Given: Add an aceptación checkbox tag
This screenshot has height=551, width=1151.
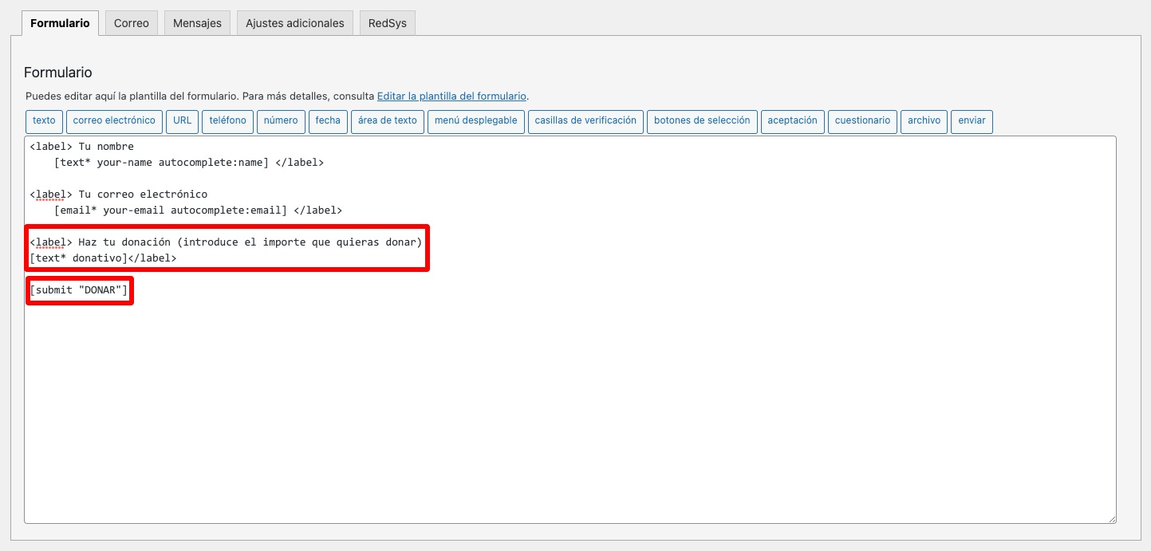Looking at the screenshot, I should click(x=792, y=121).
